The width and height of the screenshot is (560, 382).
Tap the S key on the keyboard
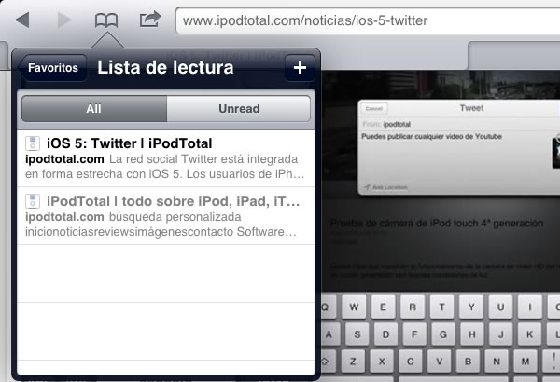tap(357, 334)
